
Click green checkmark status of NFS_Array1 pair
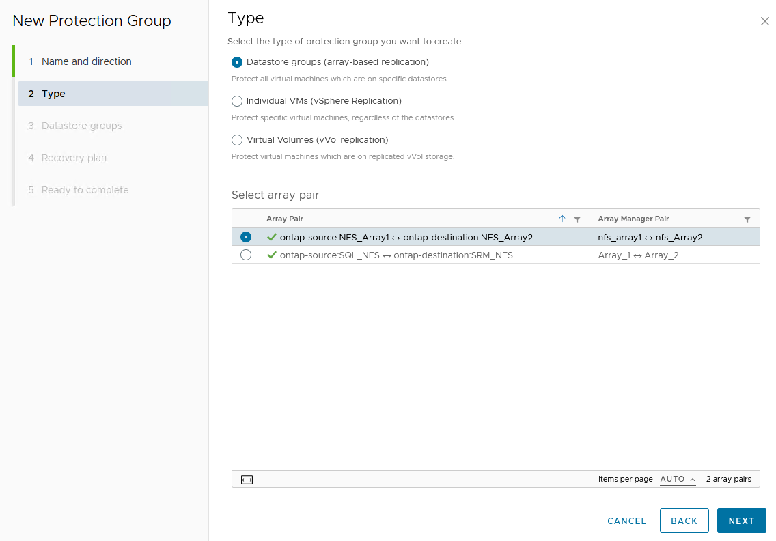(272, 237)
